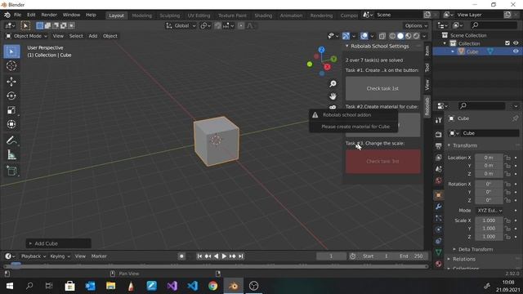Choose the Move tool
The image size is (523, 294).
(11, 82)
